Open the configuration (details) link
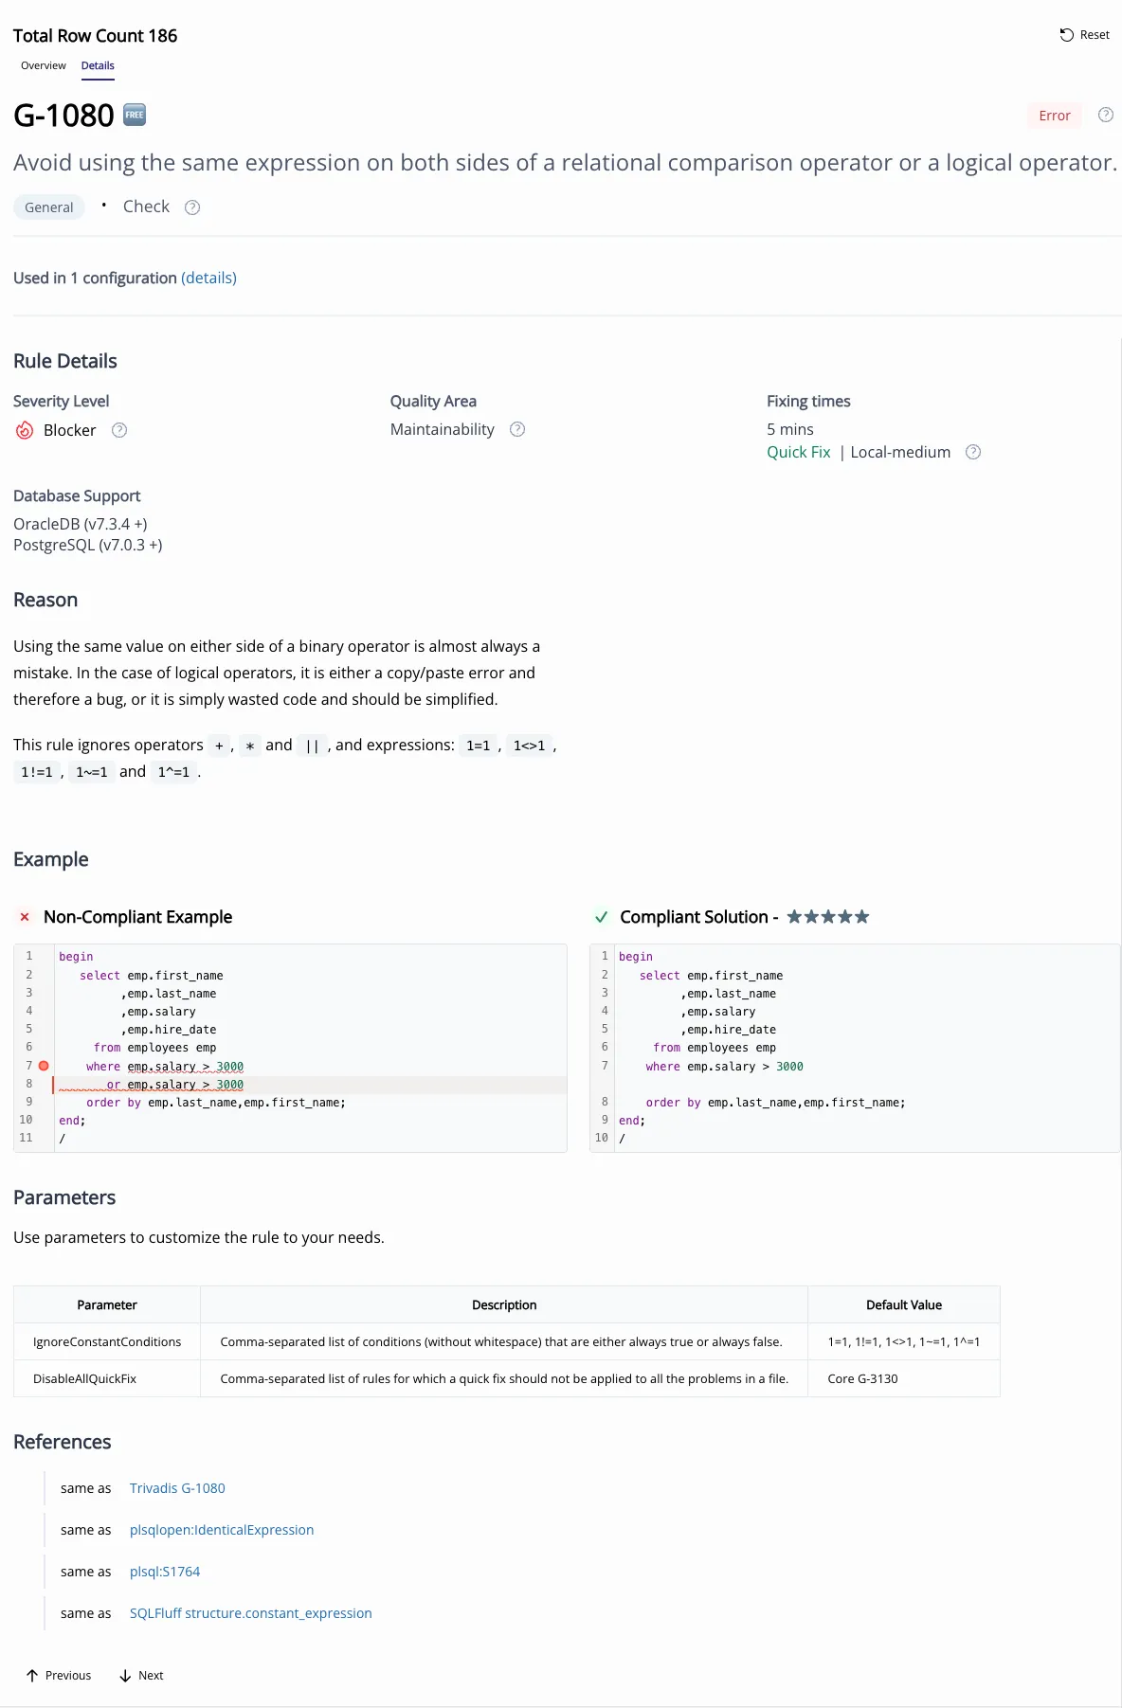The height and width of the screenshot is (1708, 1122). [208, 278]
